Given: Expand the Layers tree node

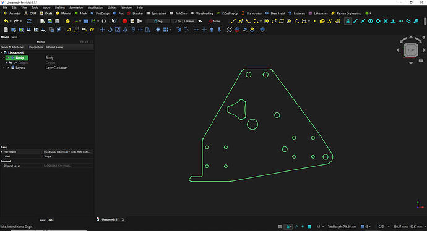Looking at the screenshot, I should point(4,68).
